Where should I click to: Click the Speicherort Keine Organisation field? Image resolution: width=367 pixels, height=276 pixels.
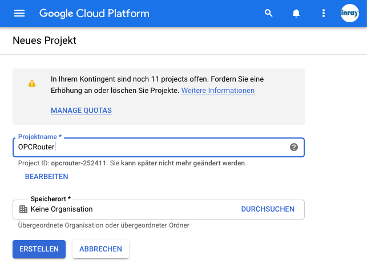click(159, 209)
